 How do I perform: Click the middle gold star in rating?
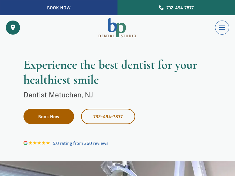(39, 143)
